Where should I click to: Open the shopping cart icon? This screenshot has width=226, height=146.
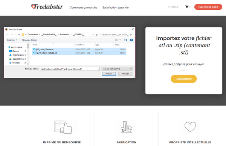tap(187, 7)
